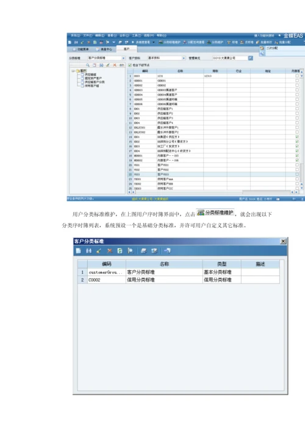Click the 客户 tab
The height and width of the screenshot is (432, 305).
point(126,49)
